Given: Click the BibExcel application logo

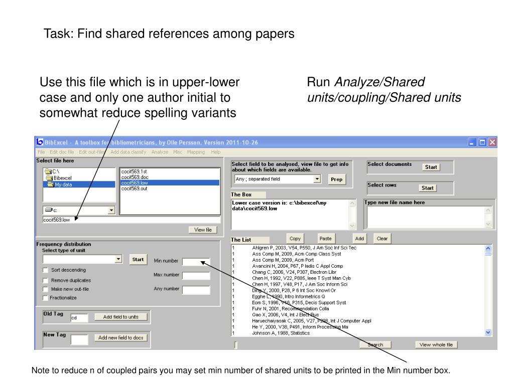Looking at the screenshot, I should coord(39,142).
